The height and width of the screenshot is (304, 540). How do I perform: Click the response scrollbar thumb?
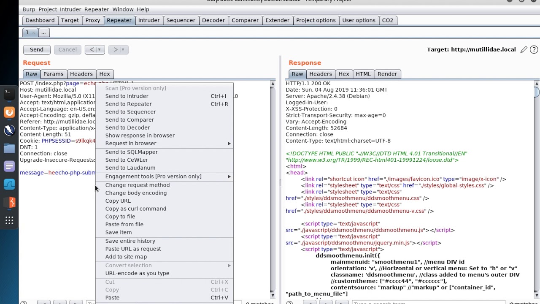click(537, 92)
